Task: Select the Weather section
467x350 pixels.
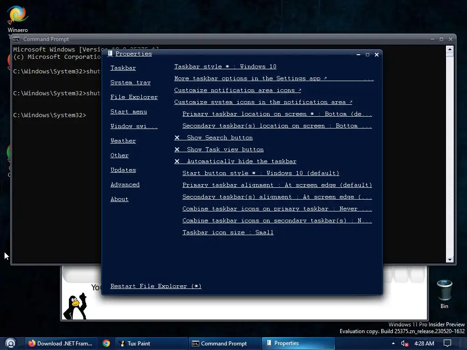Action: 123,141
